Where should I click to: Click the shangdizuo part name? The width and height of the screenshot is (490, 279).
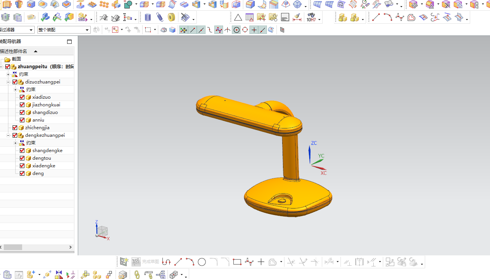coord(45,112)
